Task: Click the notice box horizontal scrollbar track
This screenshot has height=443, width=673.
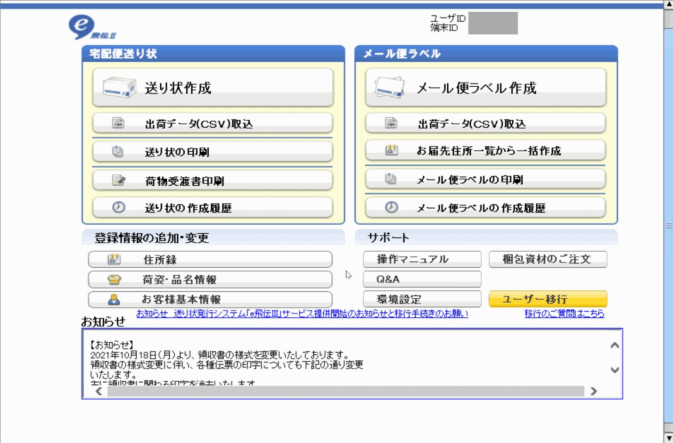Action: [345, 391]
